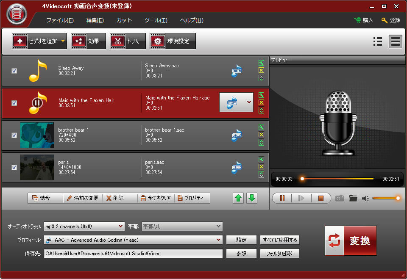Expand the Add Video dropdown arrow
This screenshot has height=279, width=407.
pyautogui.click(x=63, y=41)
